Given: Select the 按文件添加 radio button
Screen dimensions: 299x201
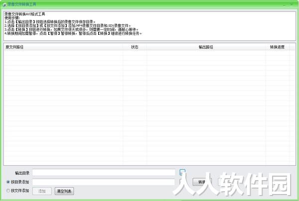Looking at the screenshot, I should click(8, 191).
